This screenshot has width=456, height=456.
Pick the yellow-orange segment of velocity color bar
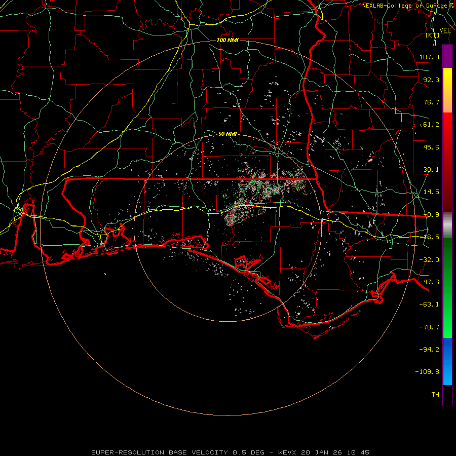point(447,90)
